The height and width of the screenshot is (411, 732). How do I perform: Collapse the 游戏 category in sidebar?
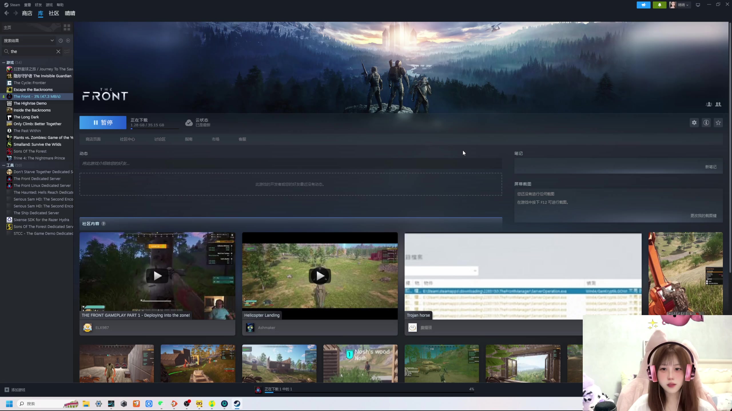(x=4, y=63)
